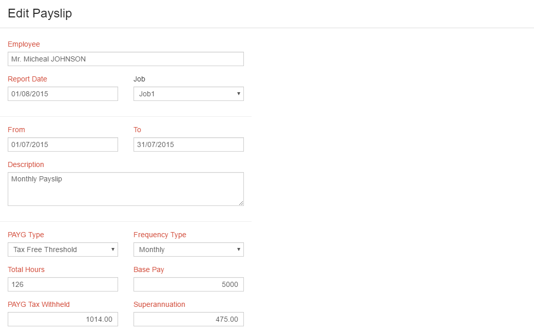Click the Description textarea resize handle
This screenshot has width=534, height=333.
242,204
